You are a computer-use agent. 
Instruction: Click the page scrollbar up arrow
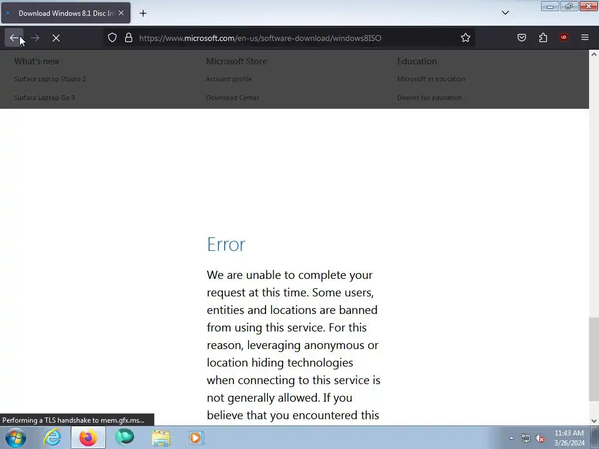[x=594, y=54]
